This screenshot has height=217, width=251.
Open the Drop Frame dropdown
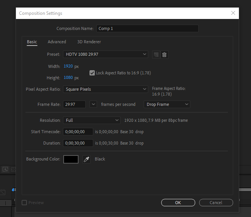pyautogui.click(x=167, y=104)
